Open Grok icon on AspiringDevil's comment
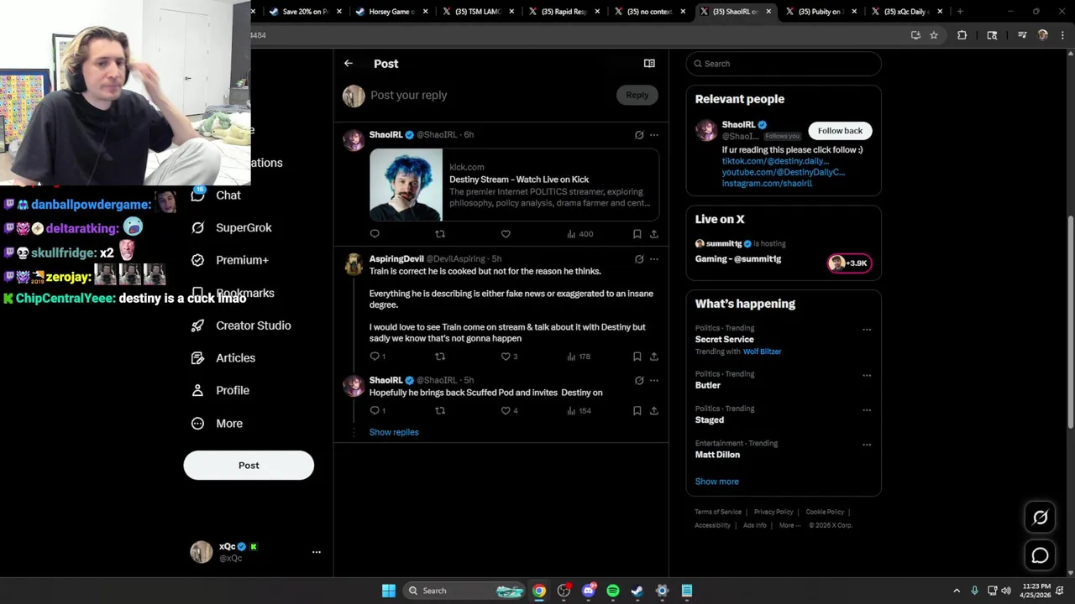The width and height of the screenshot is (1075, 604). 639,259
